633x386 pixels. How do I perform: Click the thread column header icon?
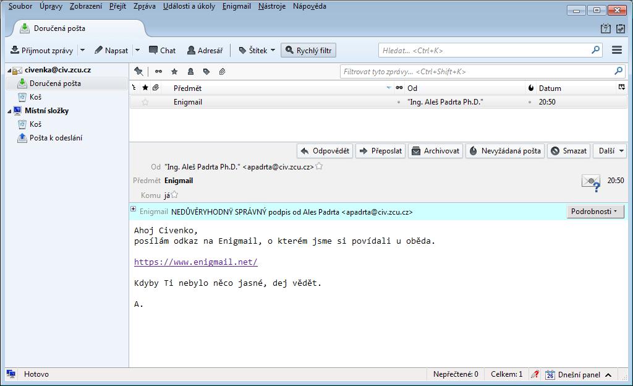click(x=134, y=88)
